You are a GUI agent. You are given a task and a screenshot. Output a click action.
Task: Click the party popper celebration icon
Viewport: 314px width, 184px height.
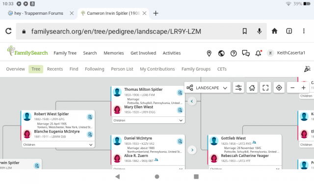[307, 69]
